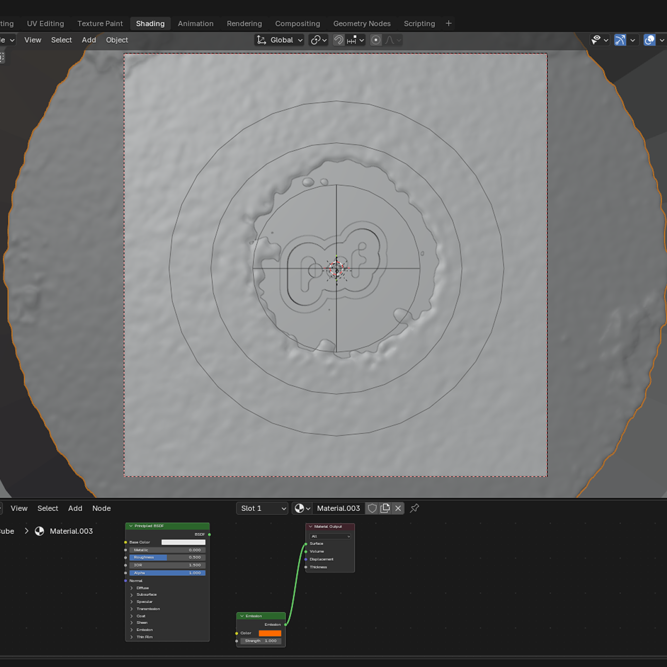The height and width of the screenshot is (667, 667).
Task: Click the visibility eye dropdown in the header
Action: 598,40
